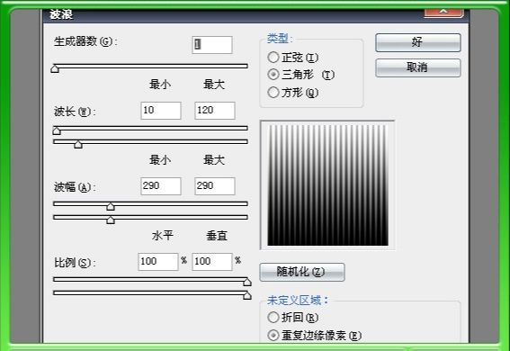Click the 比例 vertical percent field
This screenshot has width=510, height=351.
pyautogui.click(x=212, y=262)
